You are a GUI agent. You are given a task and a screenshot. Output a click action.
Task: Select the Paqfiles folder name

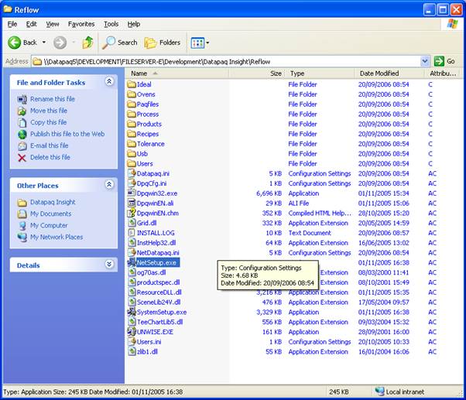(x=148, y=104)
